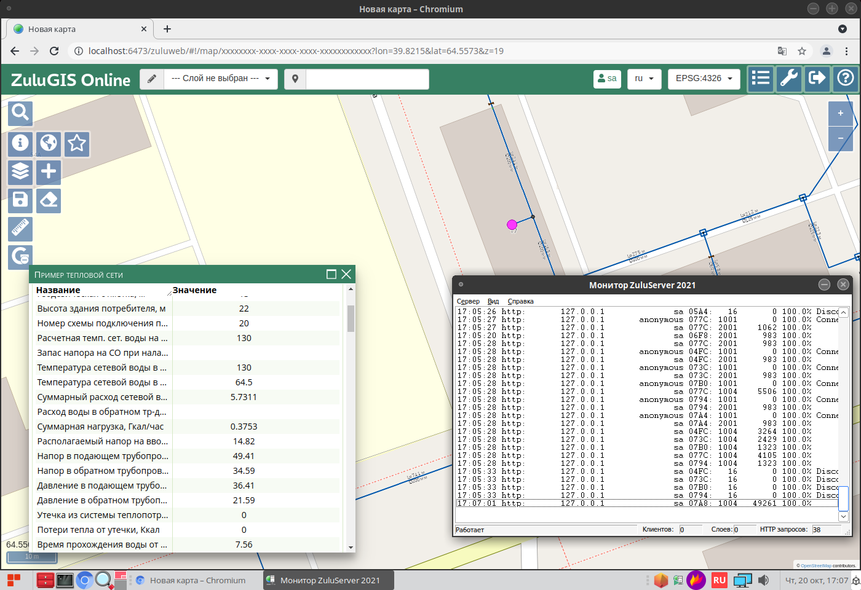Open the bookmarks star tool

point(77,143)
